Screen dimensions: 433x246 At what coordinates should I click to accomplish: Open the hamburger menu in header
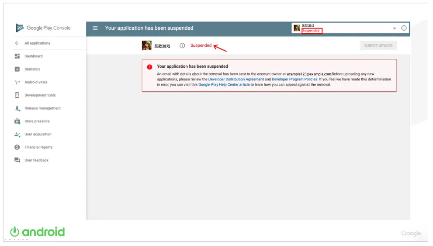click(x=95, y=28)
